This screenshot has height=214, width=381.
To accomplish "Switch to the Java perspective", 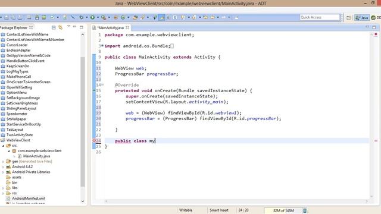I will pyautogui.click(x=362, y=17).
